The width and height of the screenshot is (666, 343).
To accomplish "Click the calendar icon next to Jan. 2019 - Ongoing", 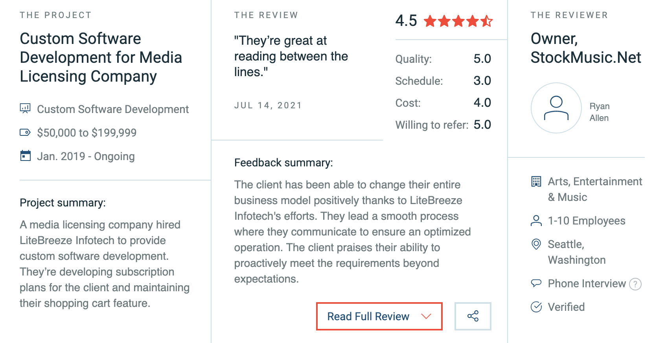I will pyautogui.click(x=25, y=156).
